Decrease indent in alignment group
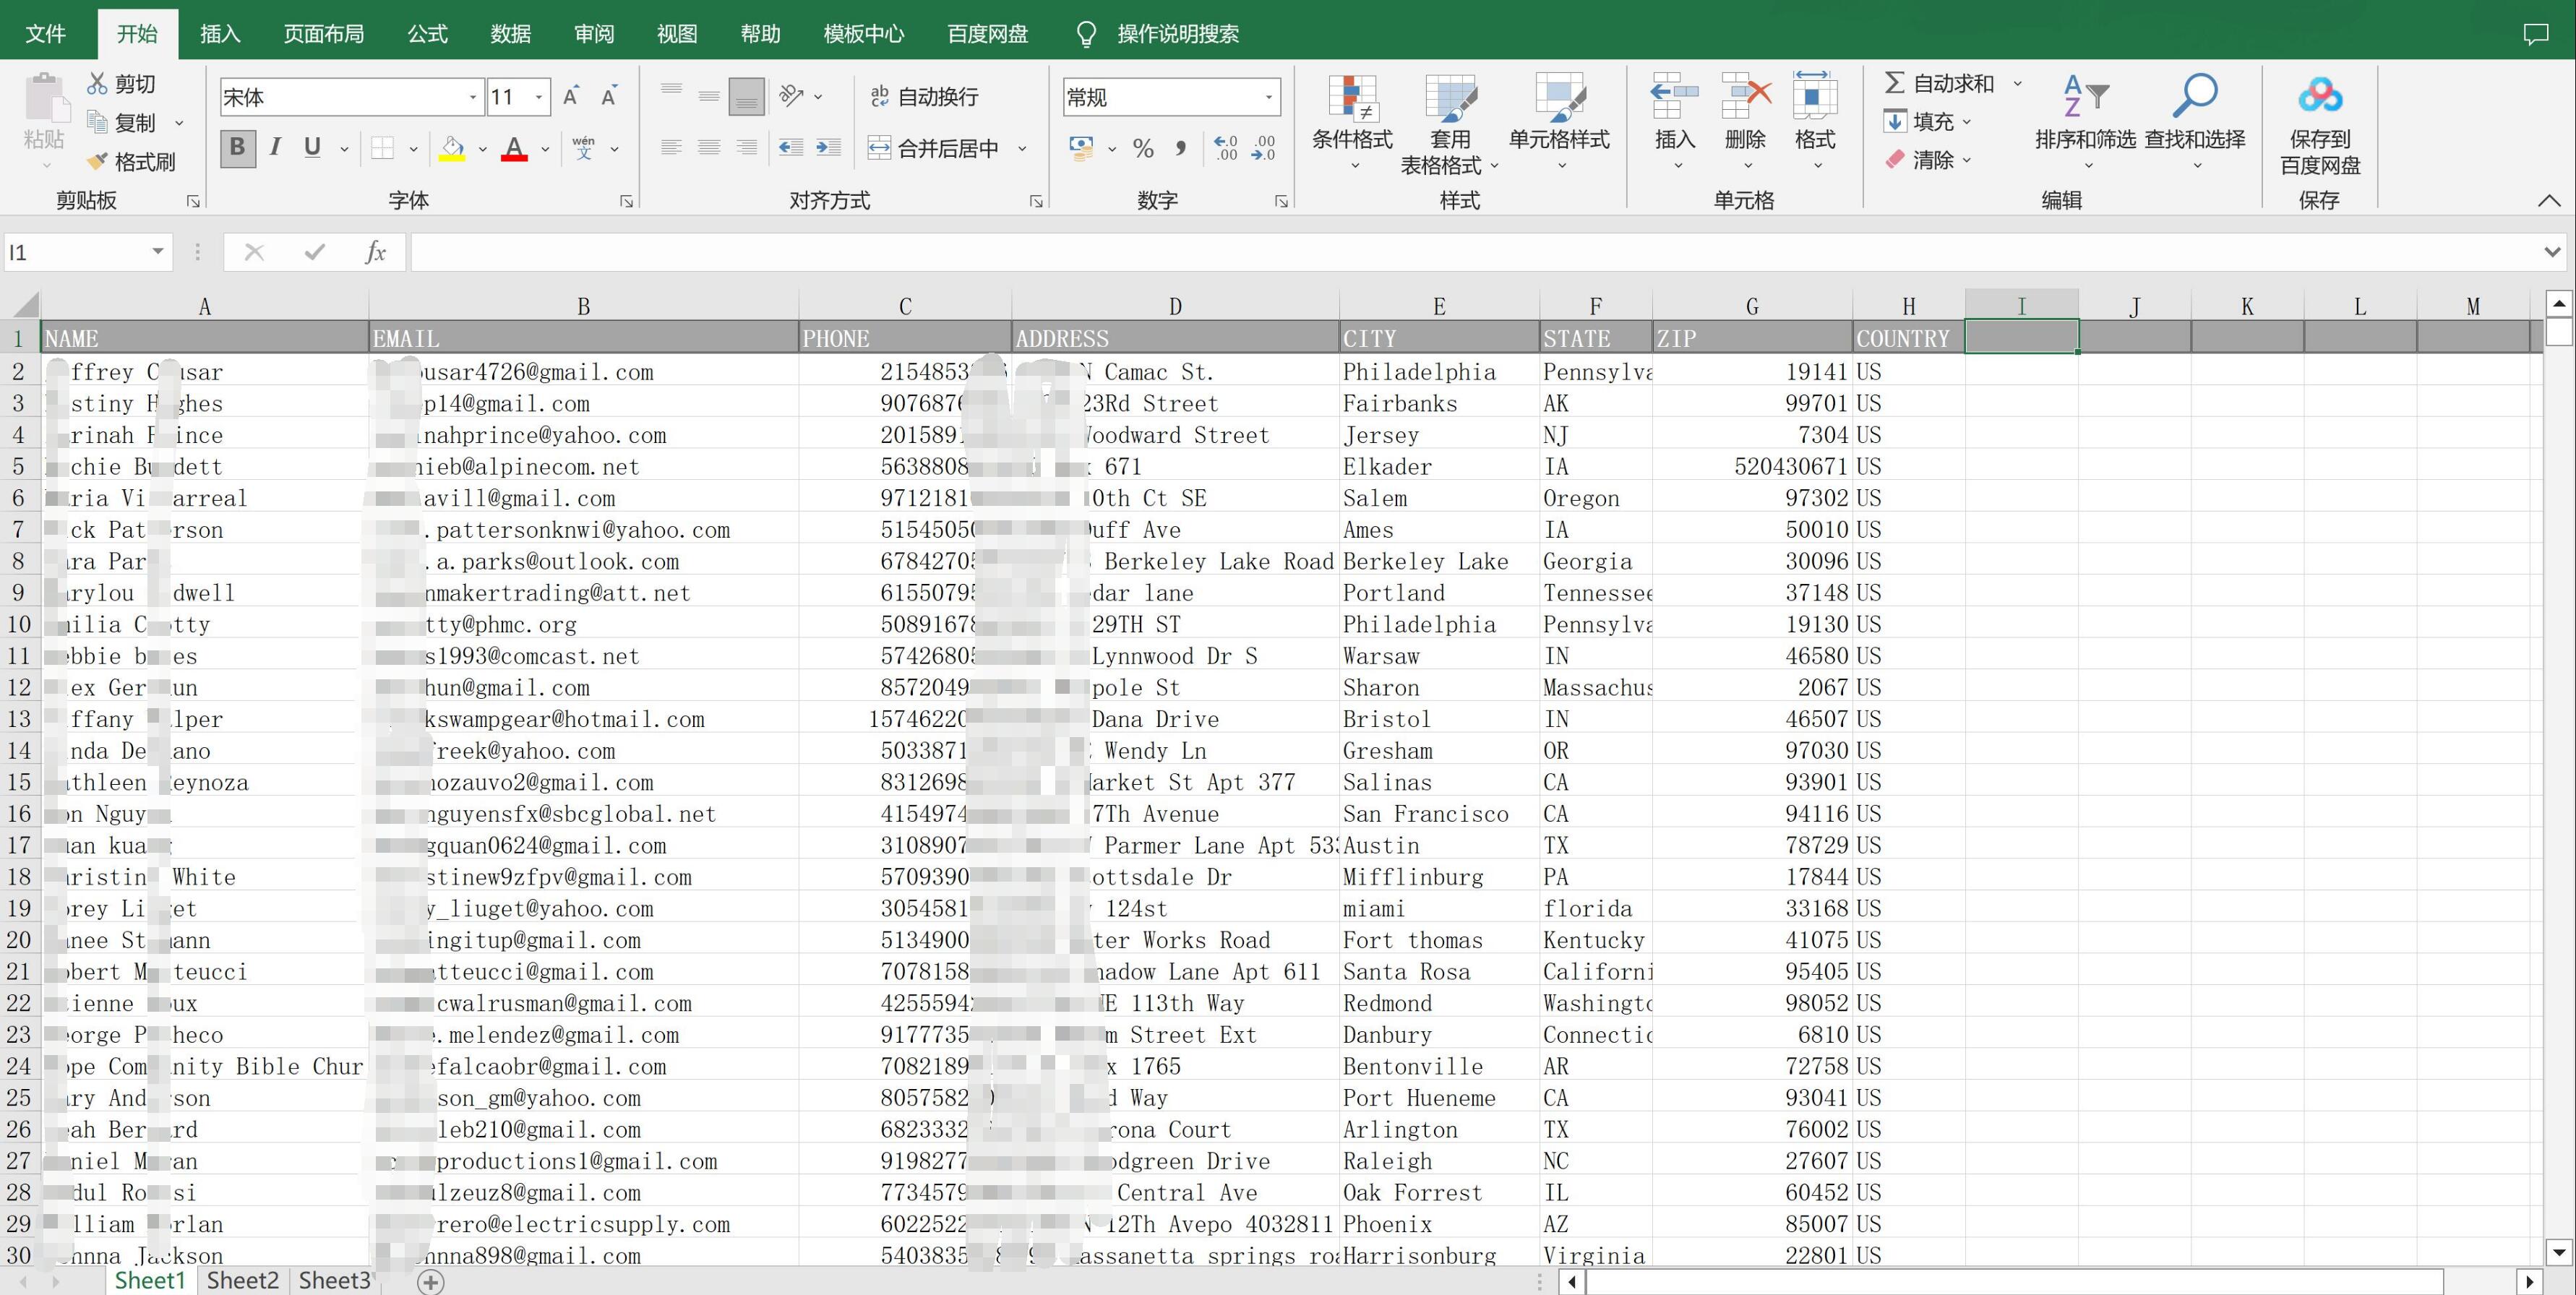This screenshot has height=1295, width=2576. click(x=791, y=148)
